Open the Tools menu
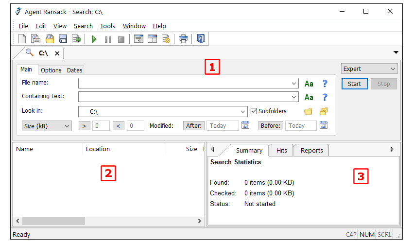This screenshot has height=243, width=413. pyautogui.click(x=107, y=26)
